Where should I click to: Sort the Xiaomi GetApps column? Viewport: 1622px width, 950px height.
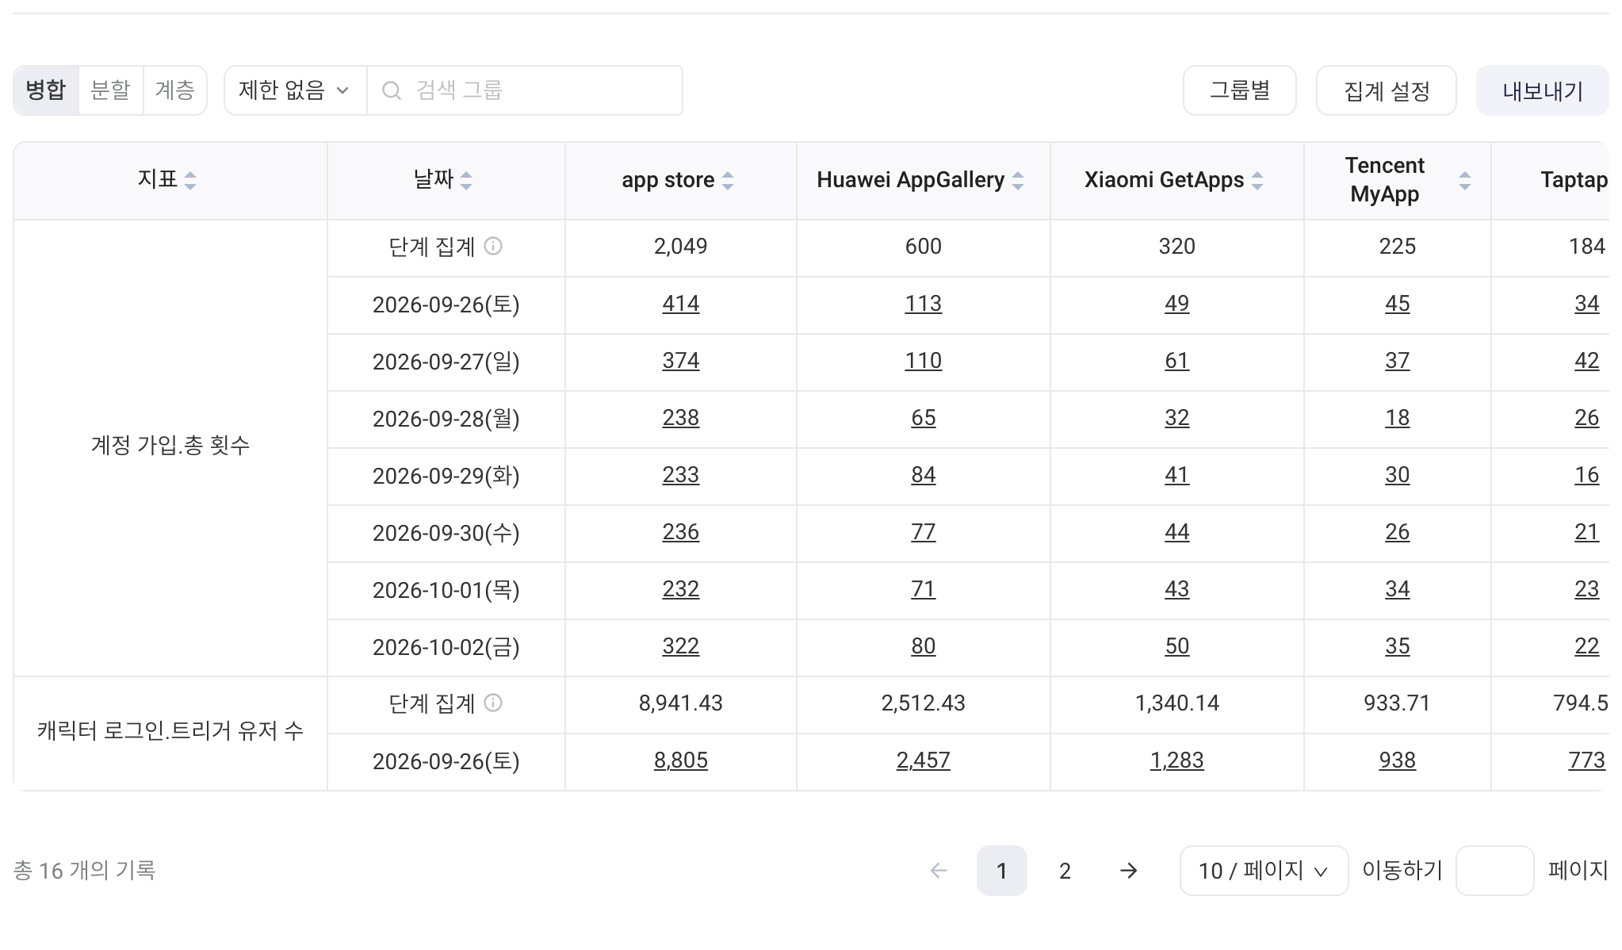click(x=1257, y=181)
